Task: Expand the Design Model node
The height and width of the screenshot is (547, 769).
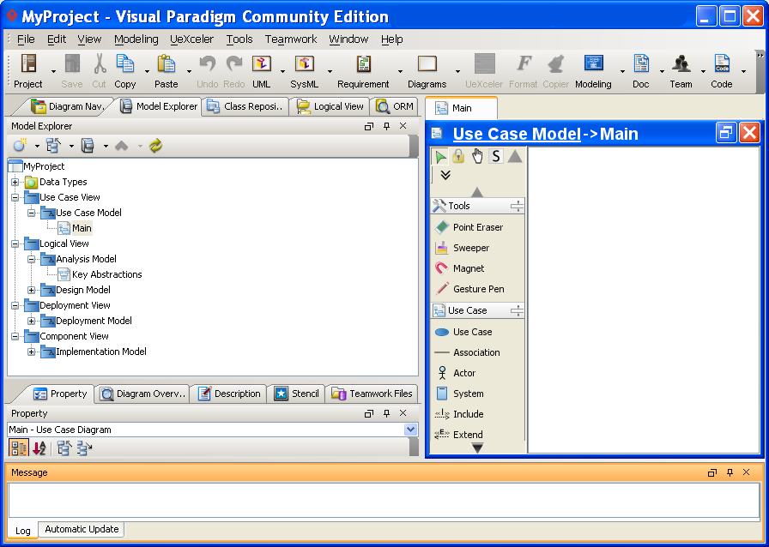Action: (x=32, y=290)
